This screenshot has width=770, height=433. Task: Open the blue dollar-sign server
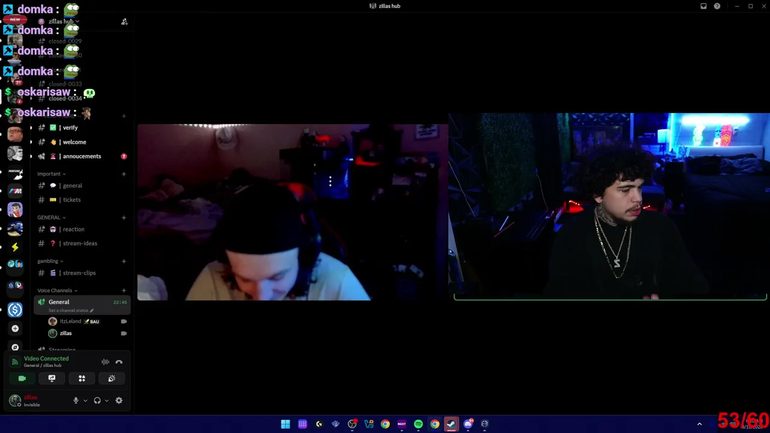(15, 310)
